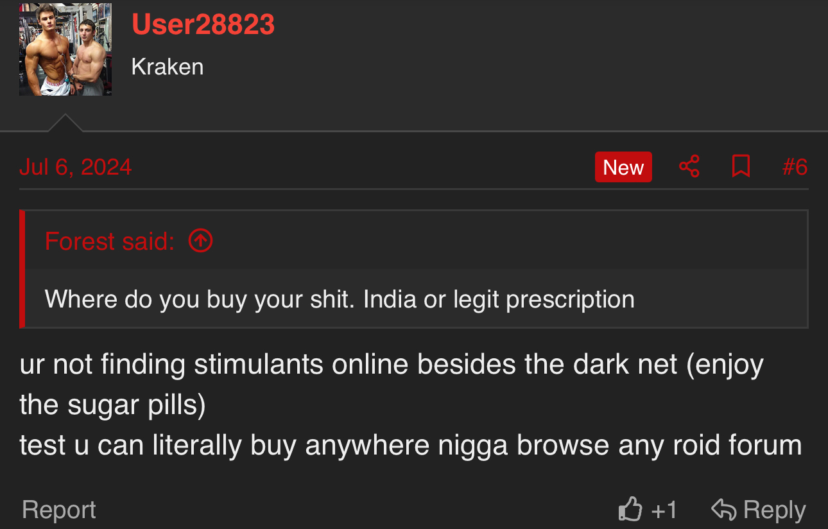Screen dimensions: 828x529
Task: Report this post
Action: [x=59, y=510]
